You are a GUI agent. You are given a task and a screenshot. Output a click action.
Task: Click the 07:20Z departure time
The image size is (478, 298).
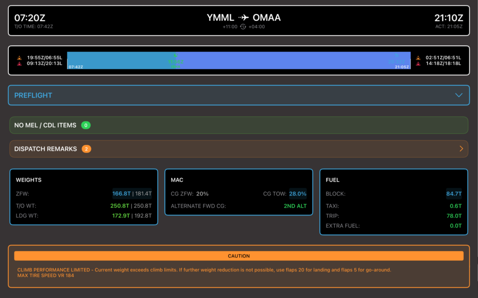click(x=30, y=18)
